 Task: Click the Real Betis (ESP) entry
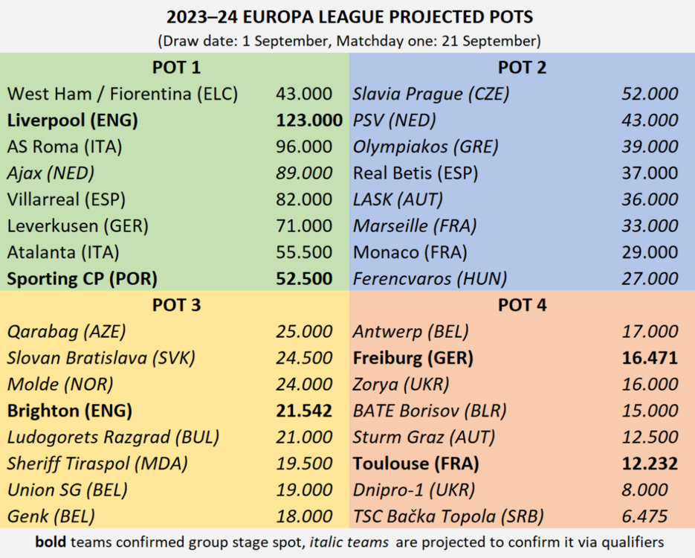[416, 173]
